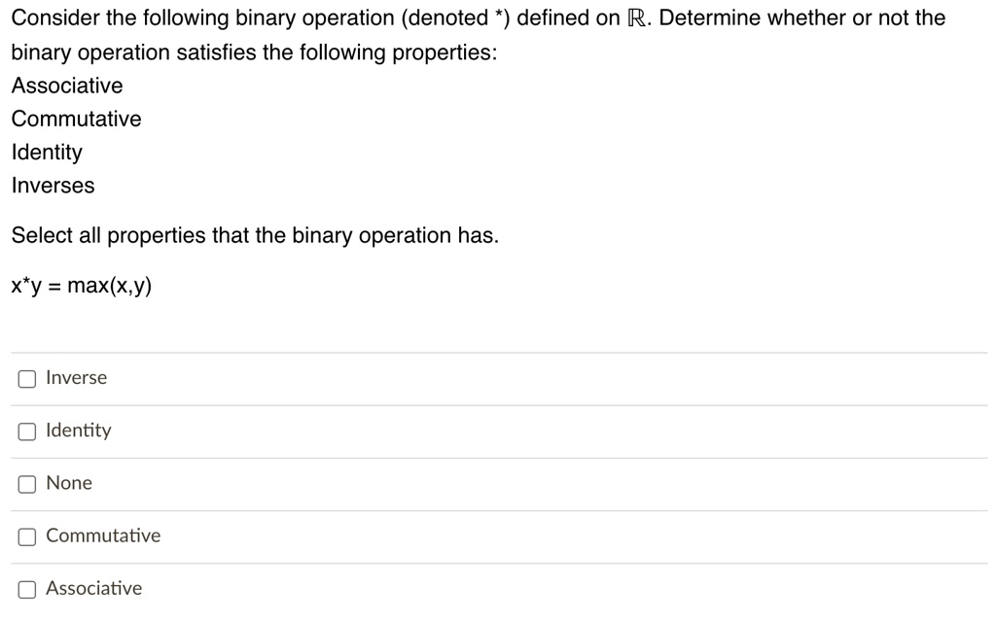Click the divider line above Inverse option

tap(498, 353)
